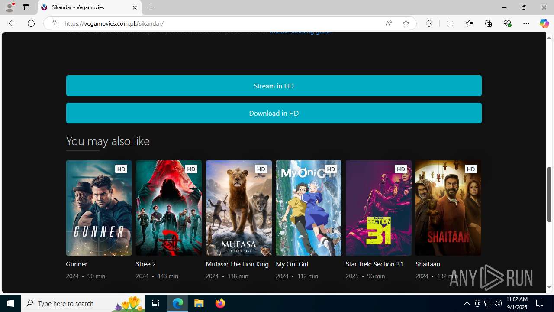554x312 pixels.
Task: Click the Download in HD button
Action: 274,113
